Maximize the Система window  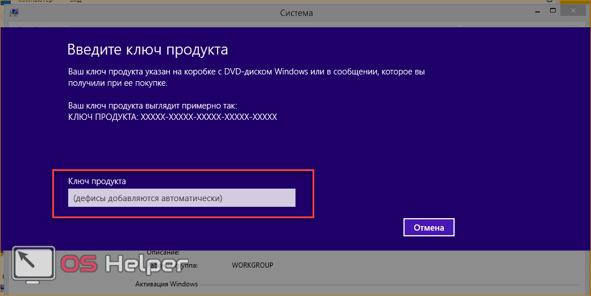[553, 11]
